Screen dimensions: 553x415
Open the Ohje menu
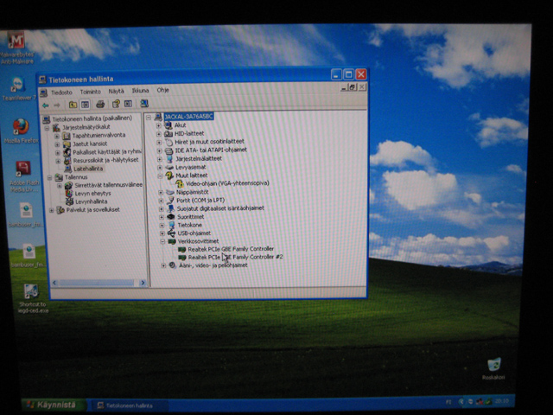click(163, 90)
